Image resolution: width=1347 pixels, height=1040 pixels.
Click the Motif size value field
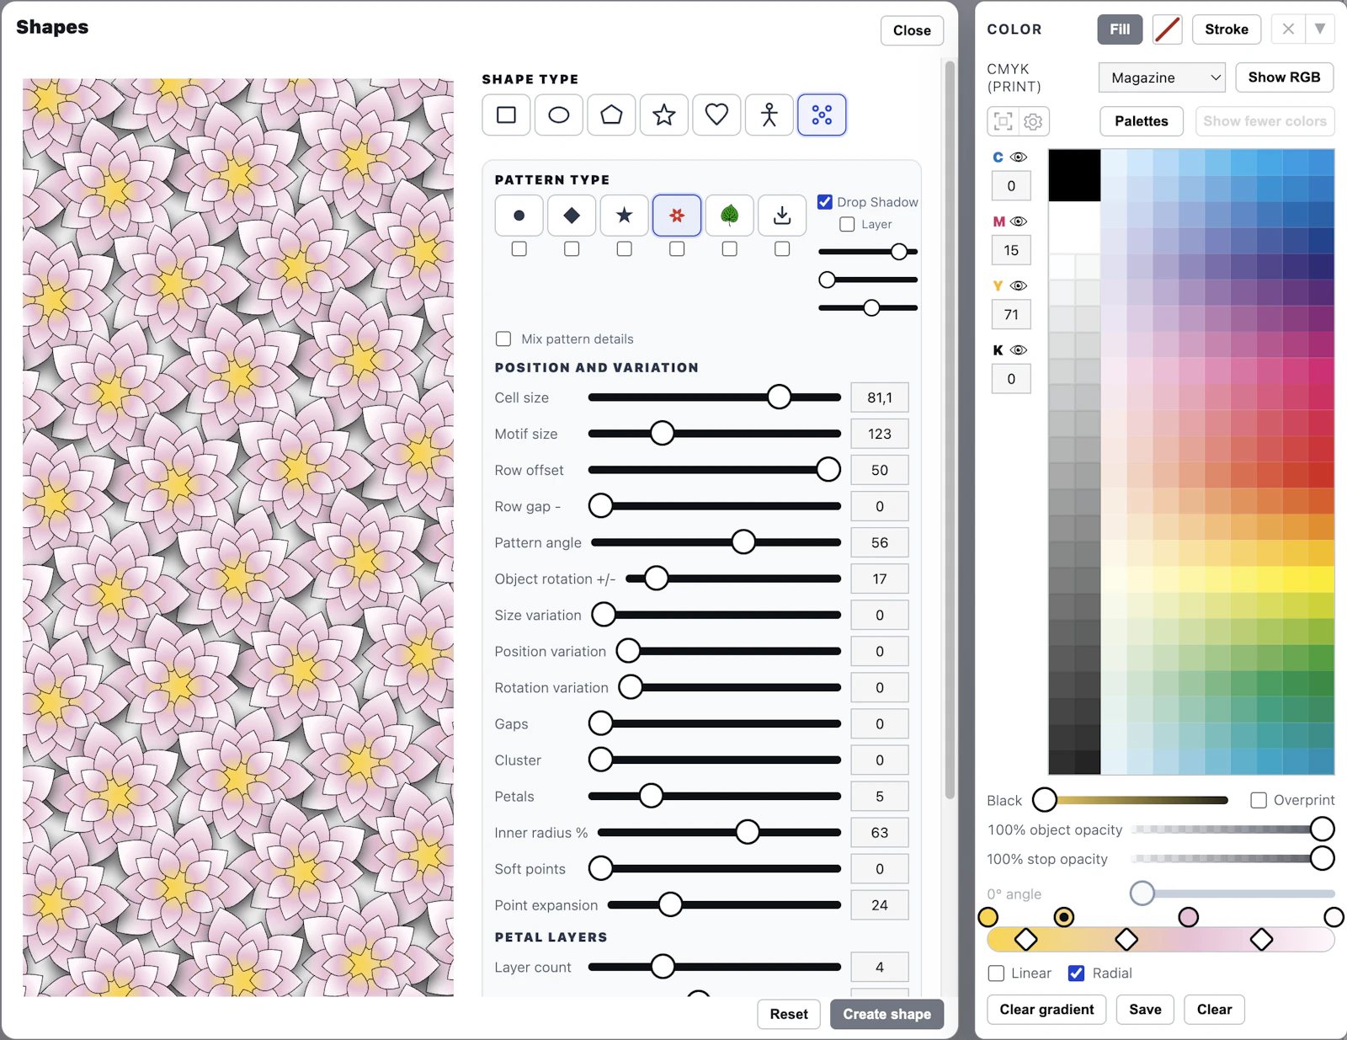tap(880, 434)
